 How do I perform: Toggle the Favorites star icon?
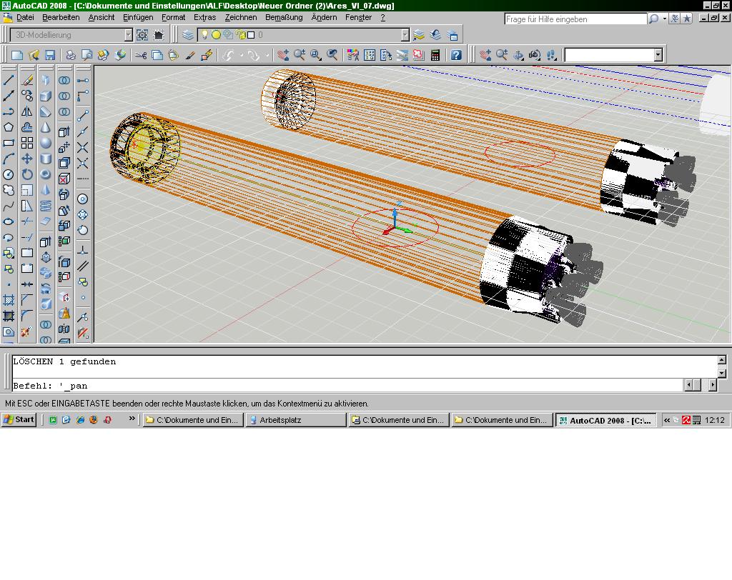click(x=687, y=19)
